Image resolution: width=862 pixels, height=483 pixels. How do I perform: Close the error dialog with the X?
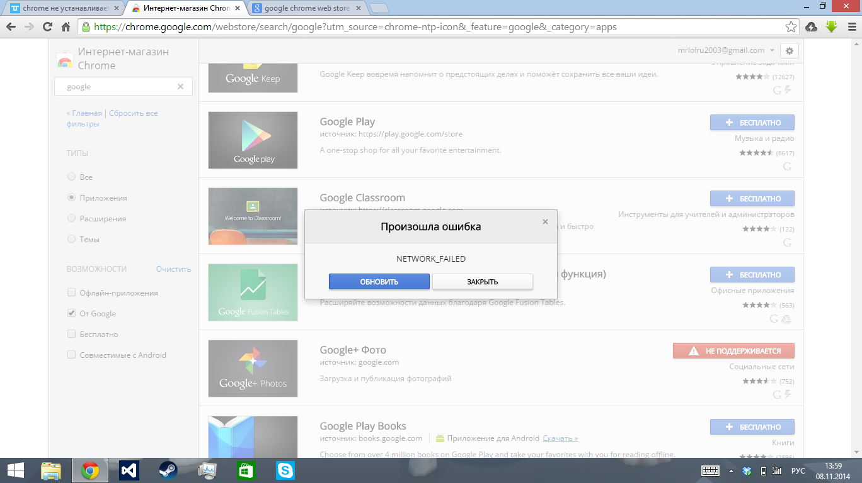pyautogui.click(x=545, y=222)
